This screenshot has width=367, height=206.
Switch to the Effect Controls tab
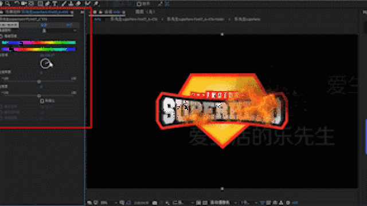(x=37, y=12)
